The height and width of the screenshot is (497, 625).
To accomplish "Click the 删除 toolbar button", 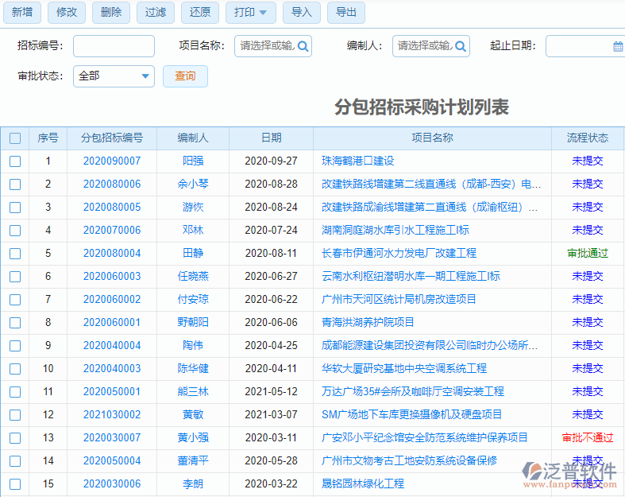I will (112, 12).
